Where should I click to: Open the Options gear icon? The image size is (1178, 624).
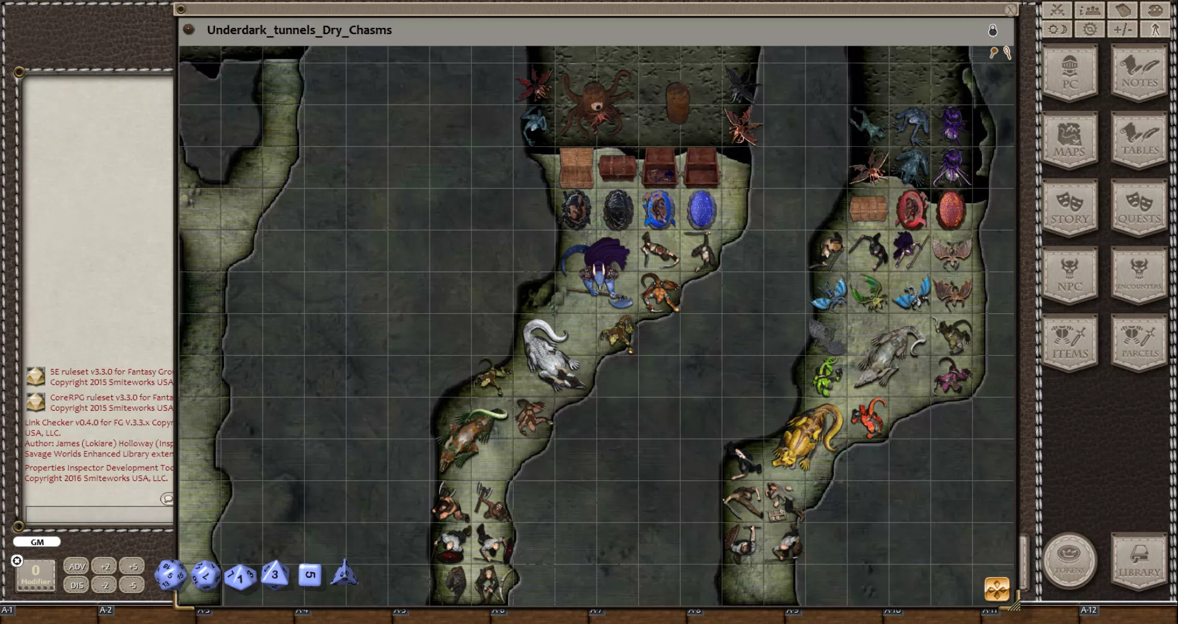pos(1089,29)
